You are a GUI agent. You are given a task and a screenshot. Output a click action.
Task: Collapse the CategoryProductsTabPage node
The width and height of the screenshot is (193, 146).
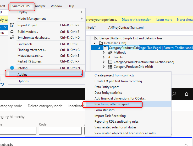tap(99, 48)
